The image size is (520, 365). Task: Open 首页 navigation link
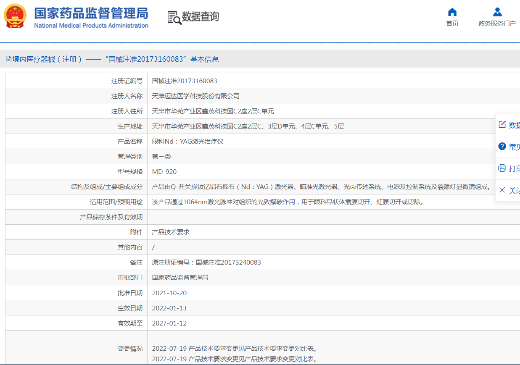[x=452, y=24]
